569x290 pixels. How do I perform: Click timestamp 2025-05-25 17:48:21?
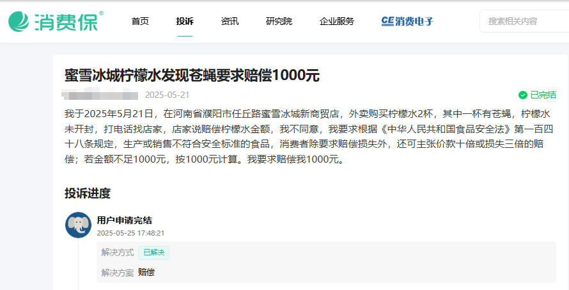pos(130,233)
